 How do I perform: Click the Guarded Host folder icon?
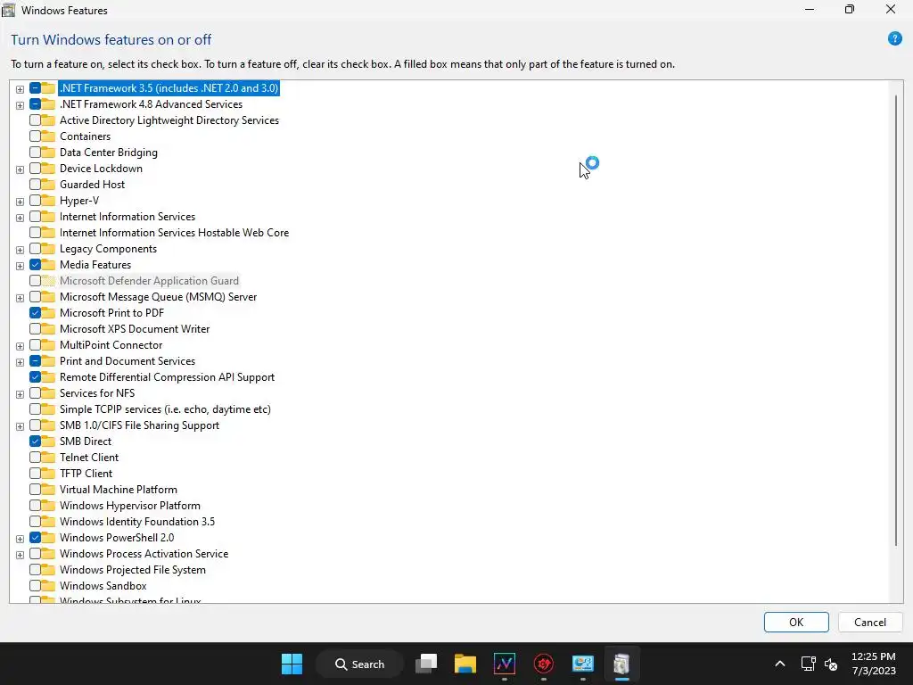[48, 185]
